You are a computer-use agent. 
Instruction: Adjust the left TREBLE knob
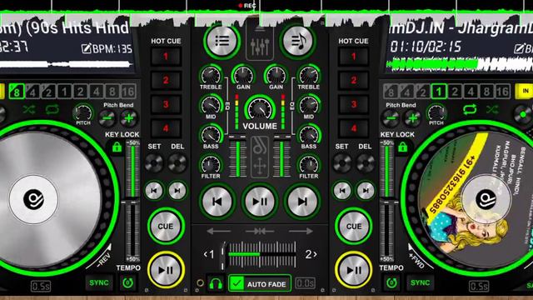(x=211, y=75)
